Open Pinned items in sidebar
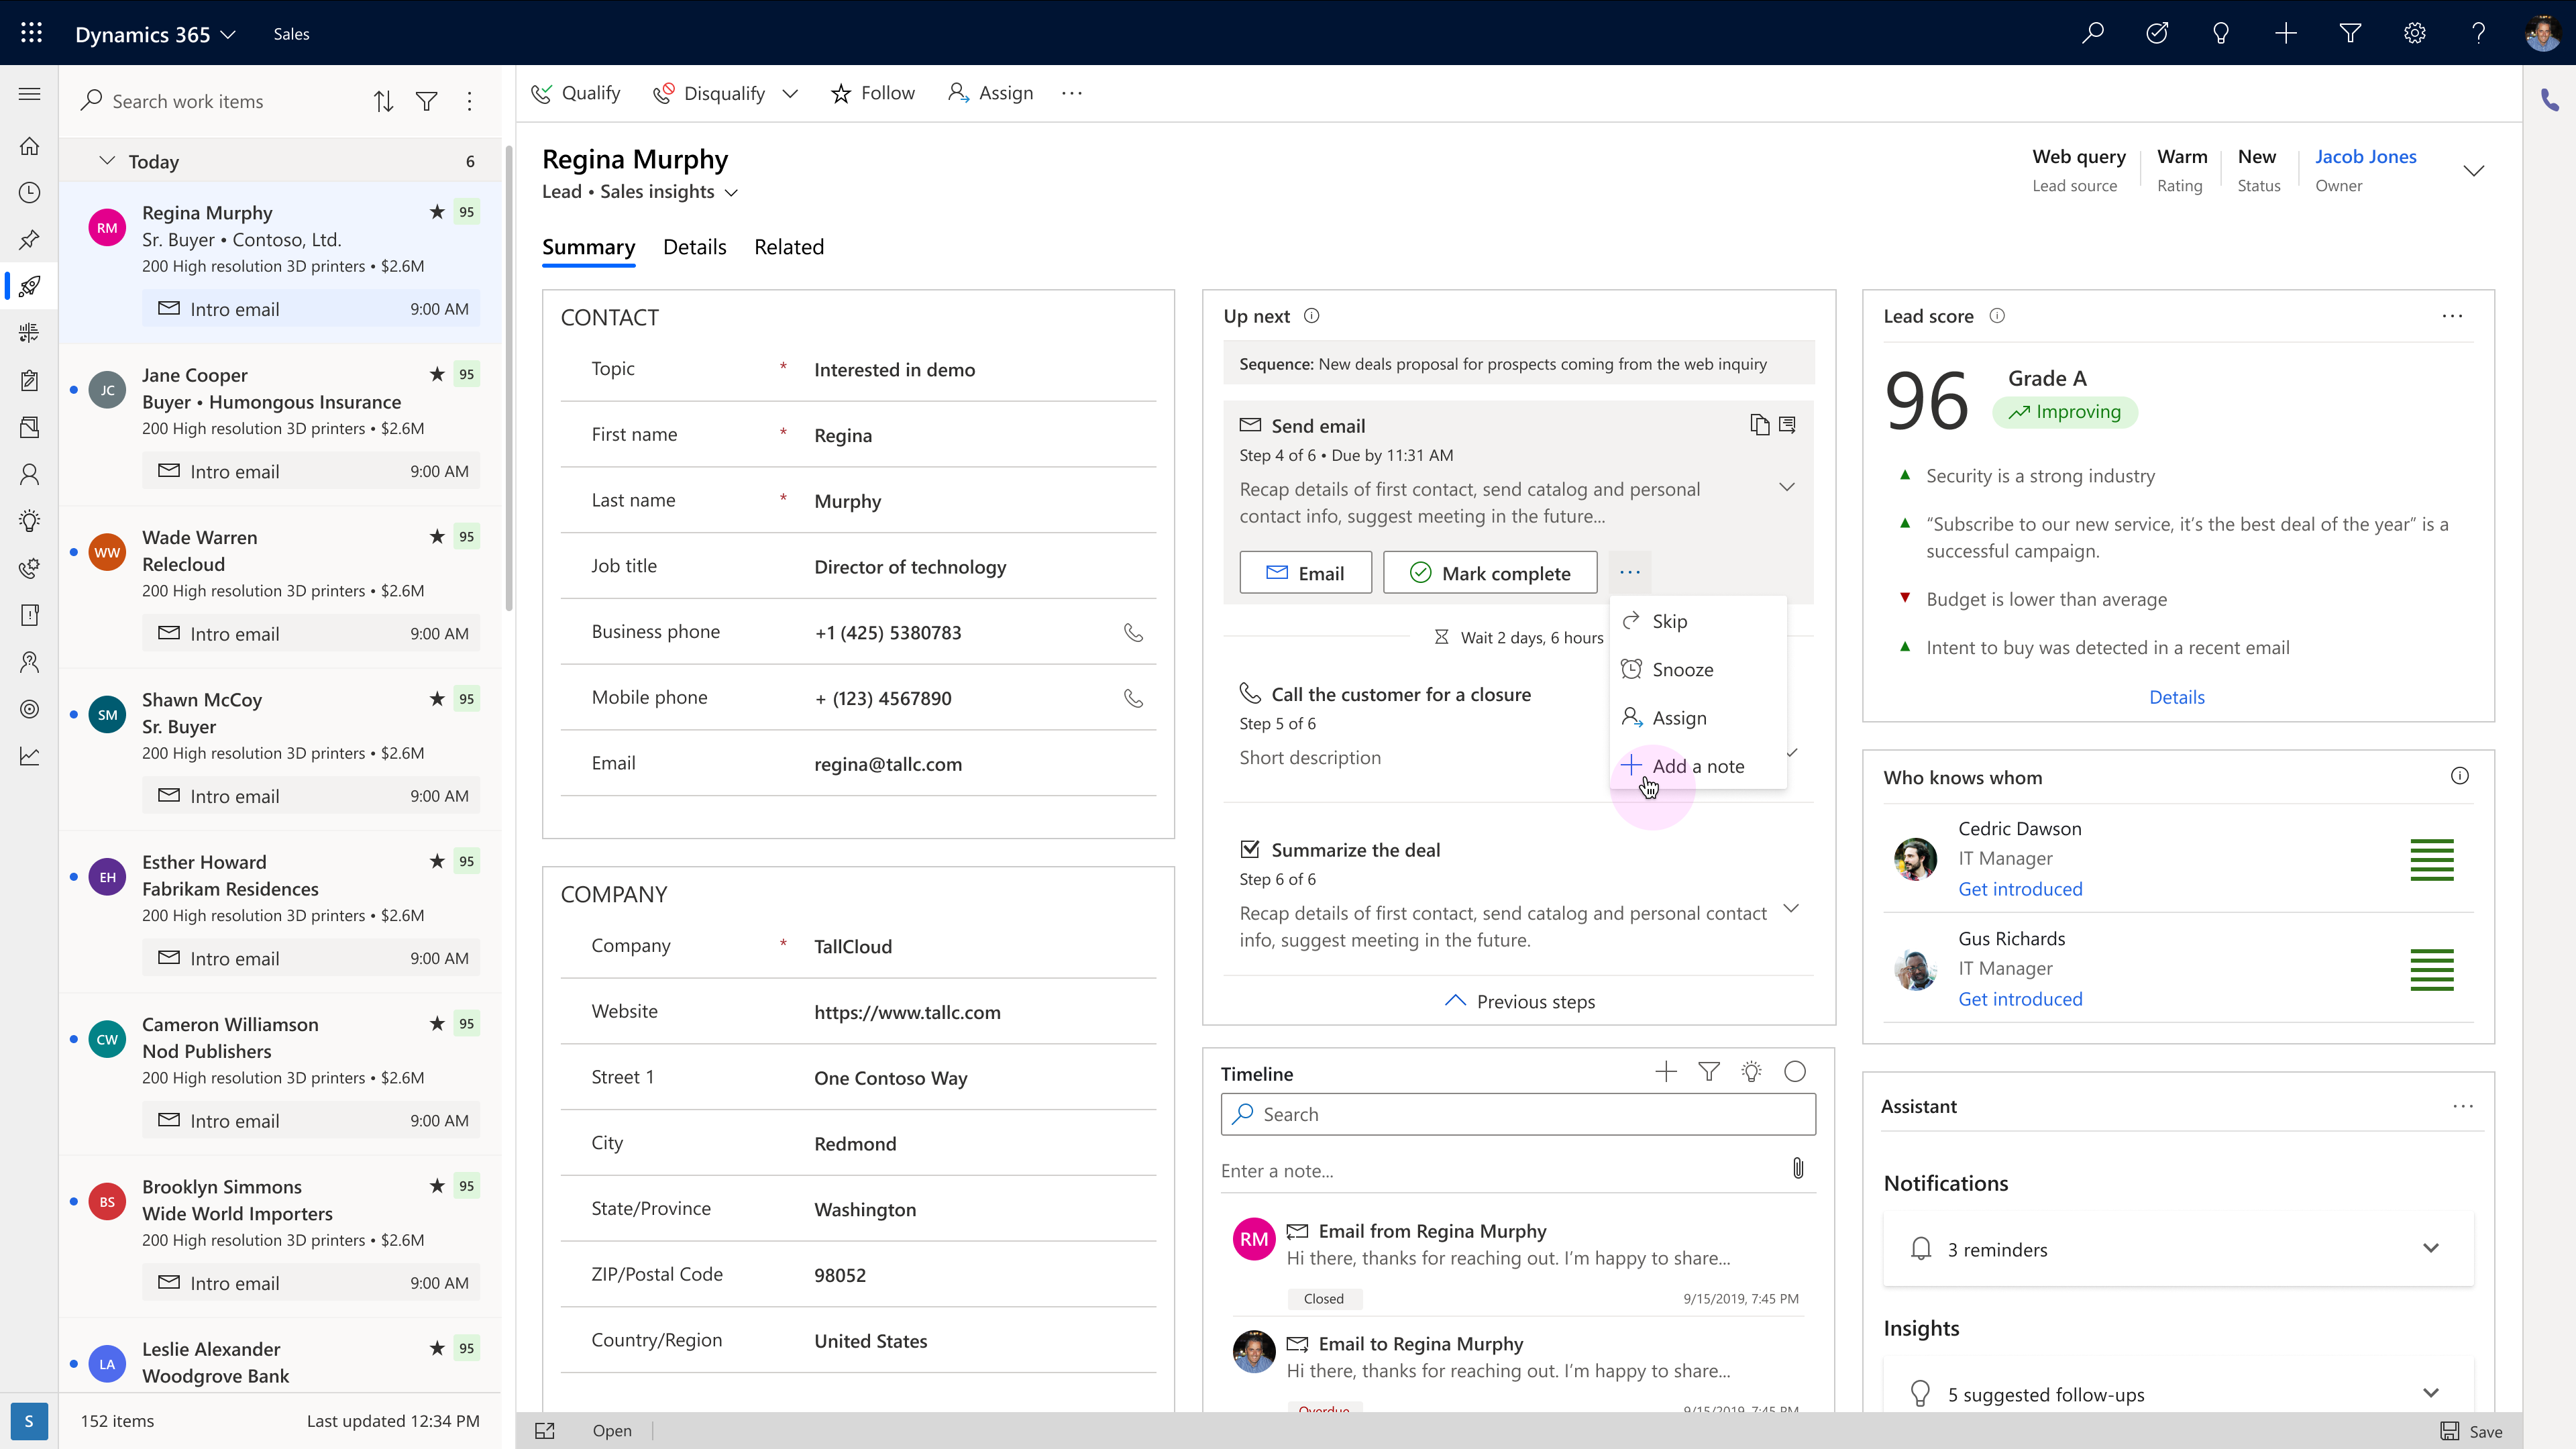 tap(30, 239)
